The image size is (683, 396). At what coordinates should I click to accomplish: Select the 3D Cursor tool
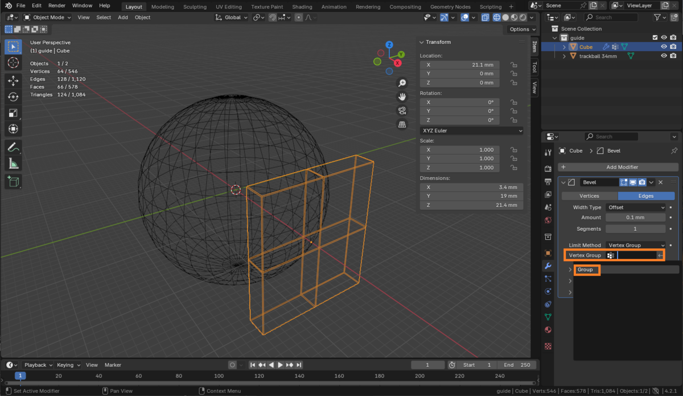point(13,62)
